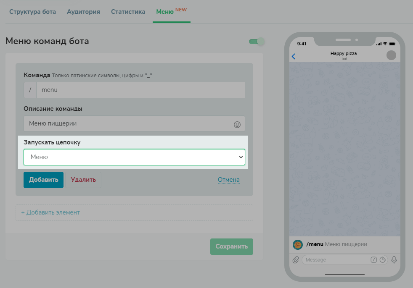Image resolution: width=413 pixels, height=288 pixels.
Task: Click the "Отмена" link
Action: (228, 180)
